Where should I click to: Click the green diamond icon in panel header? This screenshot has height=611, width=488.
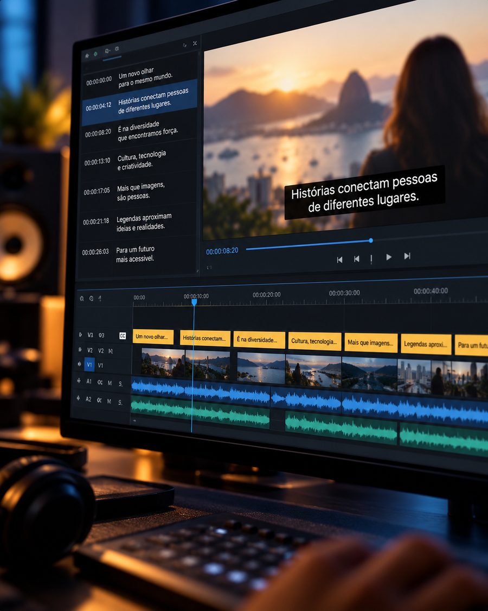95,54
